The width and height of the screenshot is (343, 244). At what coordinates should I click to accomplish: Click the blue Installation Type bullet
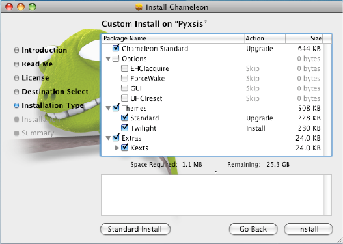point(17,105)
